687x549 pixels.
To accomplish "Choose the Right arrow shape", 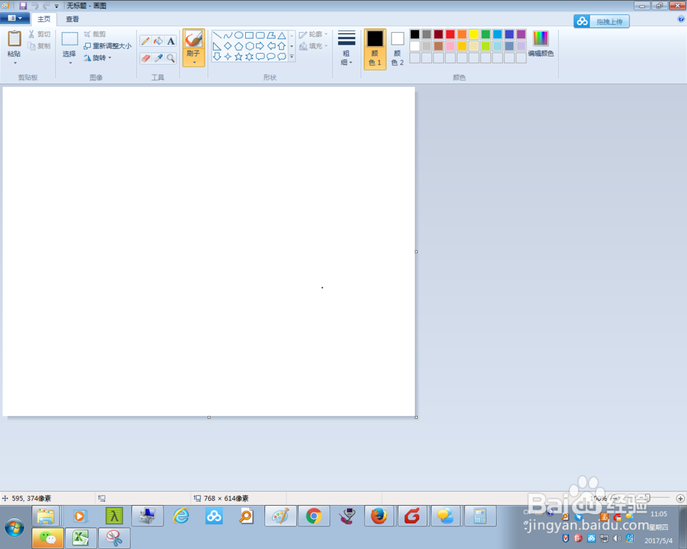I will point(260,46).
